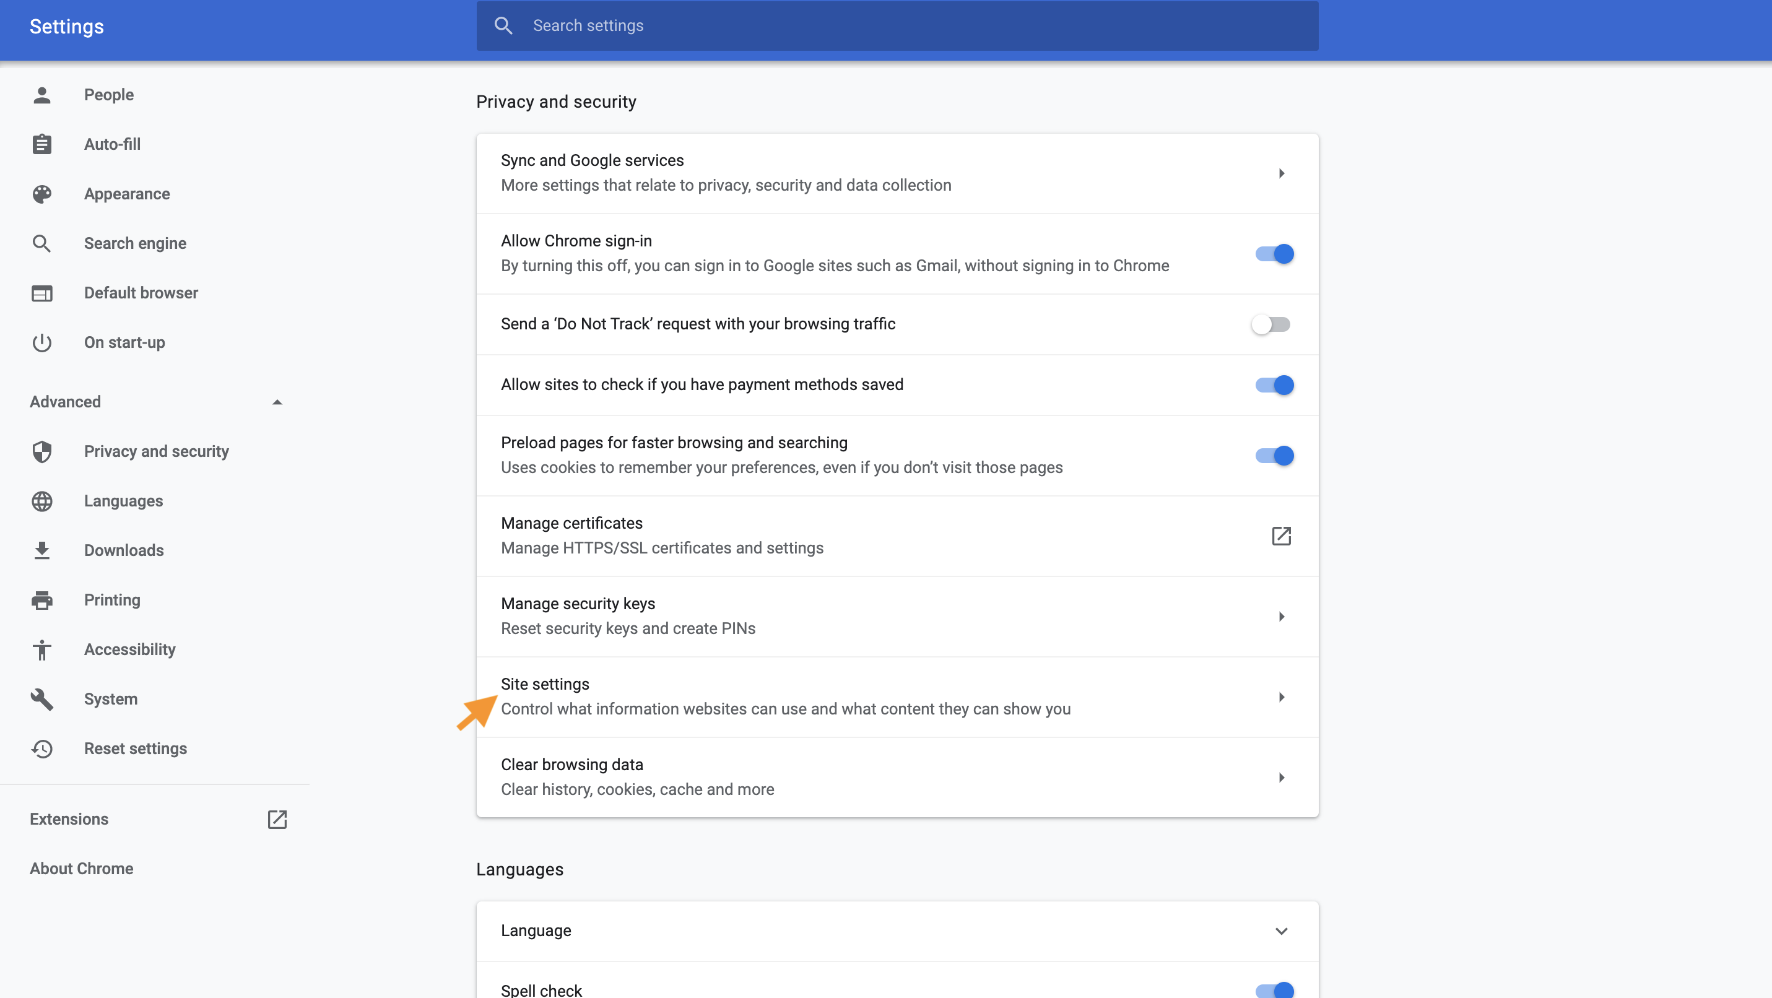This screenshot has width=1772, height=998.
Task: Expand the Language dropdown chevron
Action: click(1282, 931)
